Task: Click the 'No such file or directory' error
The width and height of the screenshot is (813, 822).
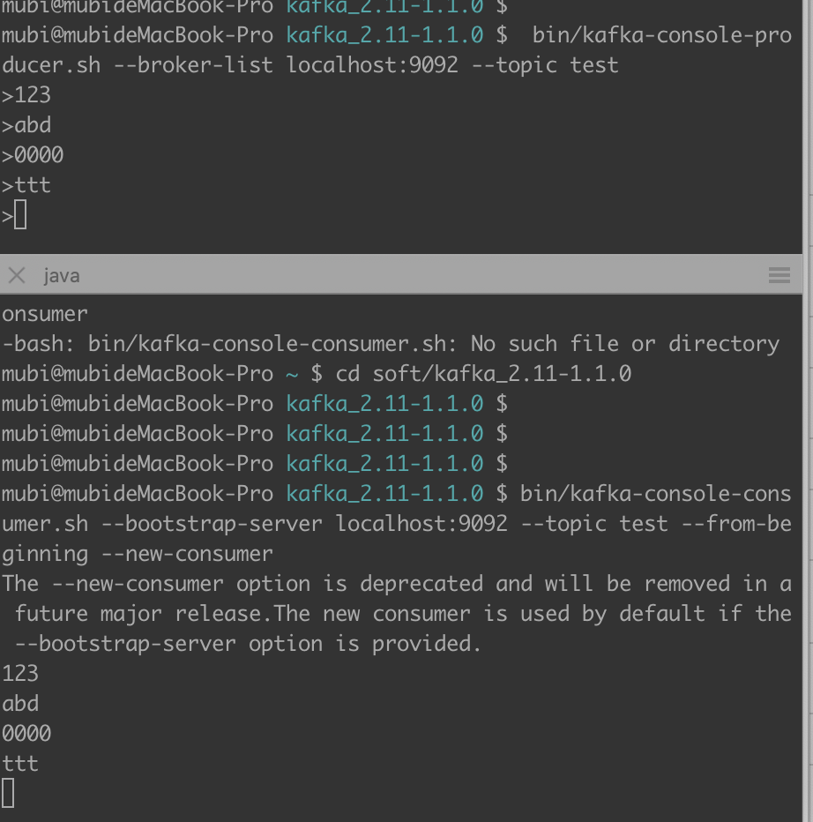Action: pos(625,344)
